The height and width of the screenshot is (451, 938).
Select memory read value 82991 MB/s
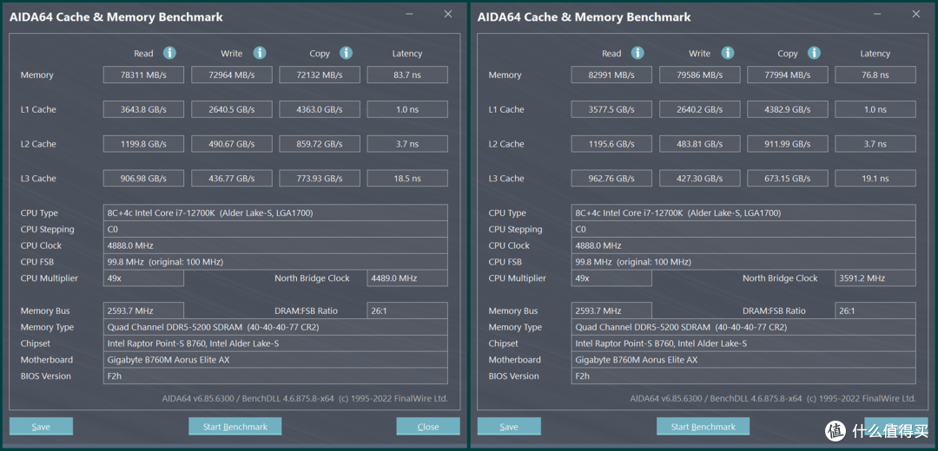pos(611,75)
